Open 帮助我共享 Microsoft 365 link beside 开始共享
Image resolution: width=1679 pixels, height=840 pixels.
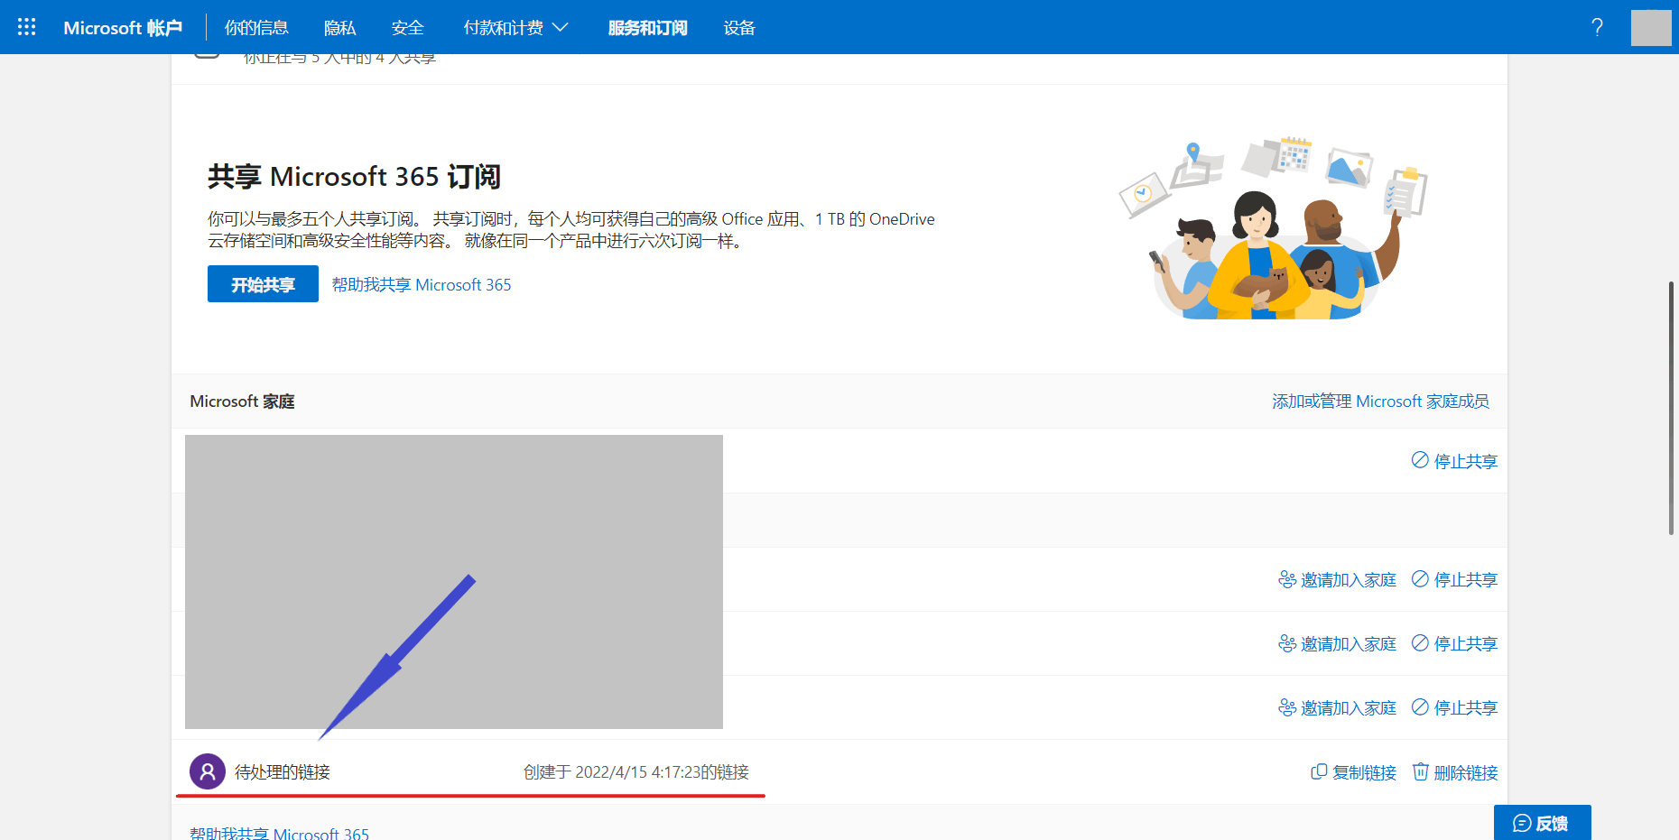(422, 285)
